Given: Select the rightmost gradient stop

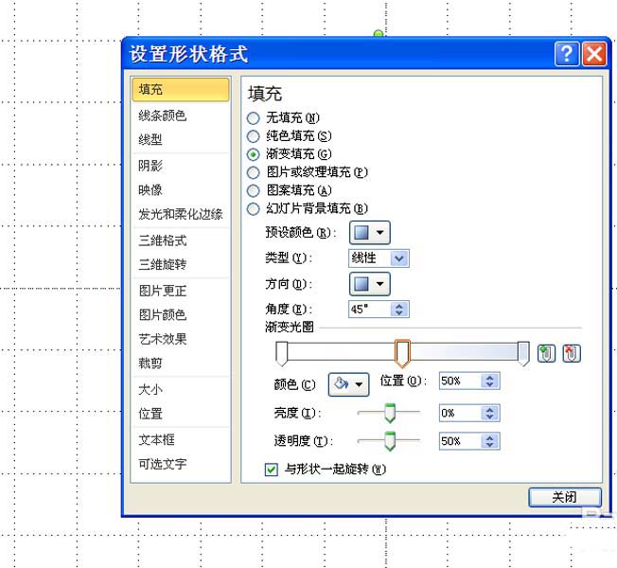Looking at the screenshot, I should pyautogui.click(x=523, y=353).
